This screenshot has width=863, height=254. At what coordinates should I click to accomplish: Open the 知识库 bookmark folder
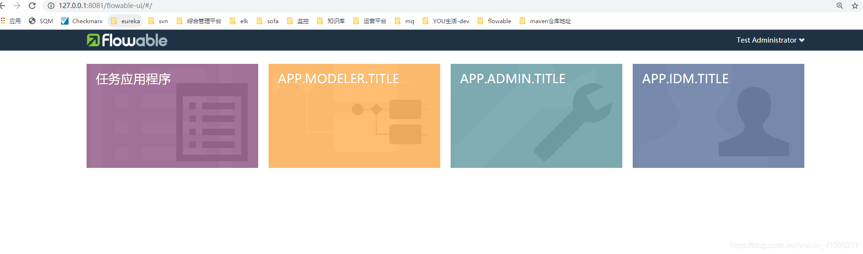pos(331,21)
